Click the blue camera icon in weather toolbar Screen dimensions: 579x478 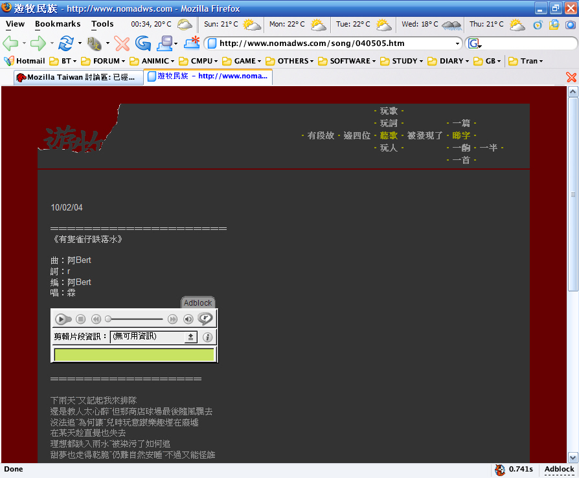click(x=571, y=25)
